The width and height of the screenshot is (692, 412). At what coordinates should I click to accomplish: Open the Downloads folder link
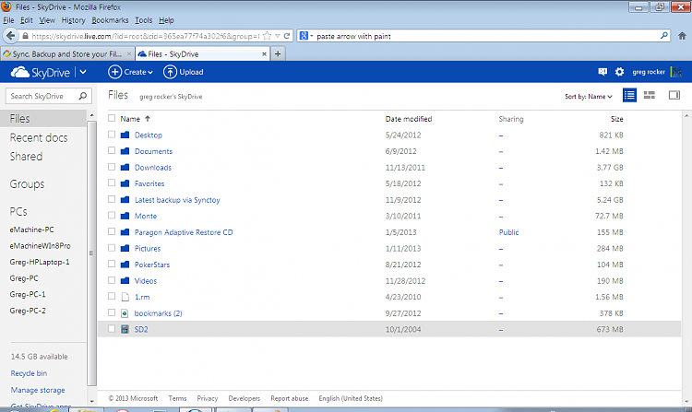152,168
